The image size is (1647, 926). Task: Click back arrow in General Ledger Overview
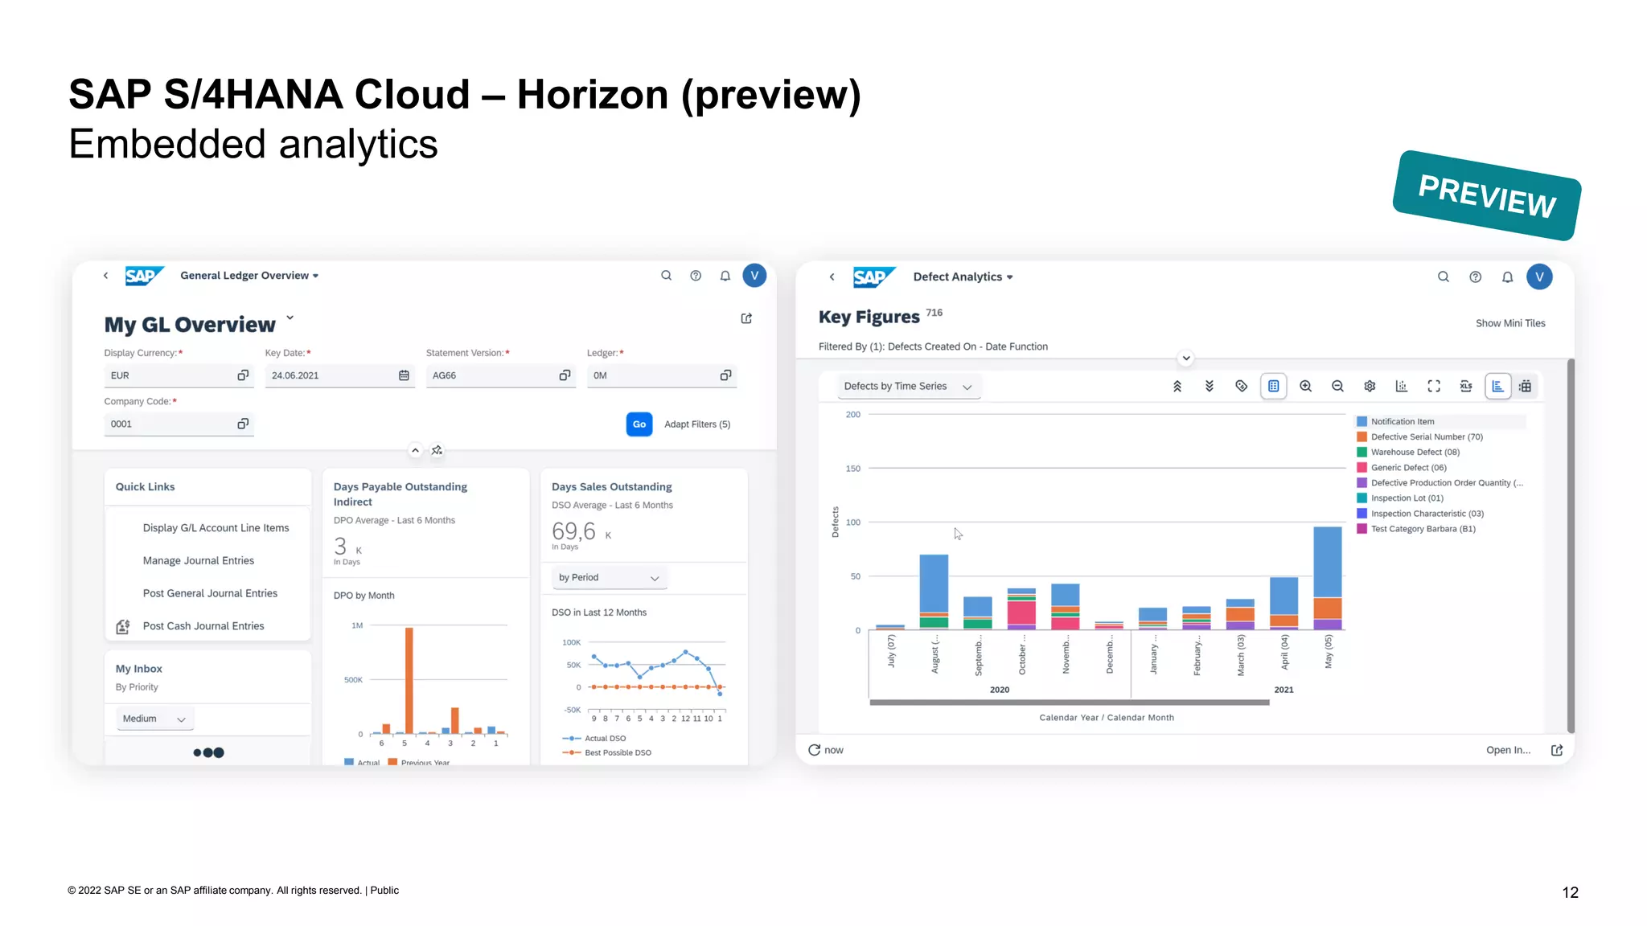[x=105, y=276]
